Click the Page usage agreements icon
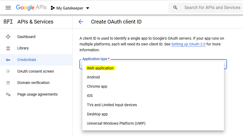243x136 pixels. pyautogui.click(x=8, y=95)
